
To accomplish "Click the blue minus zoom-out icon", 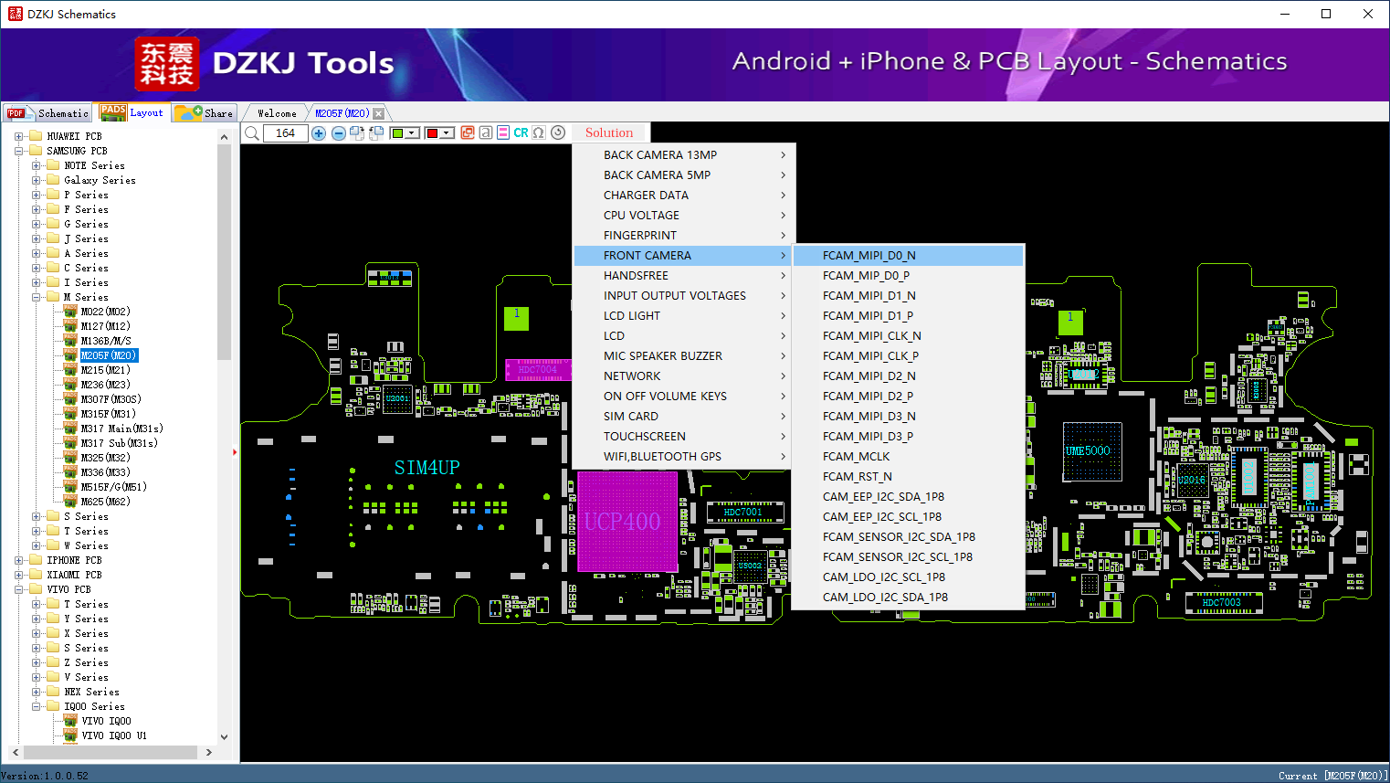I will pyautogui.click(x=339, y=133).
